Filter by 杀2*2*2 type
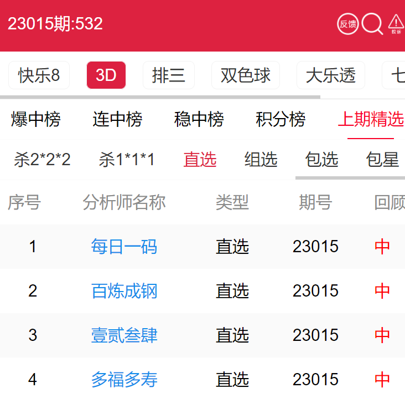The image size is (405, 393). [x=43, y=160]
